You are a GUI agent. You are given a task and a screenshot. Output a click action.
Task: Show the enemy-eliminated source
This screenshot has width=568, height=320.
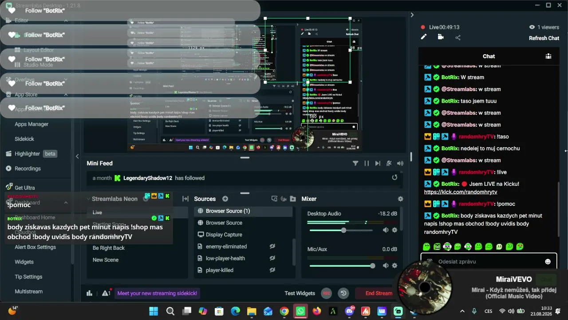click(x=272, y=246)
